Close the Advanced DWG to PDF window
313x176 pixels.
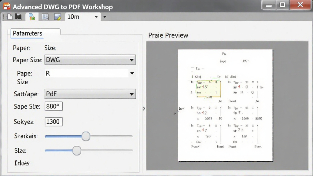[x=300, y=5]
